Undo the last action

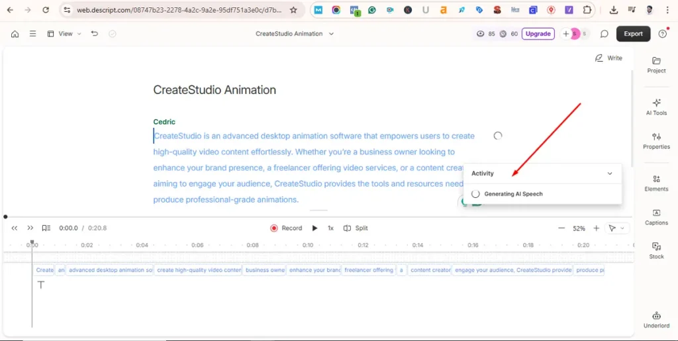[95, 34]
